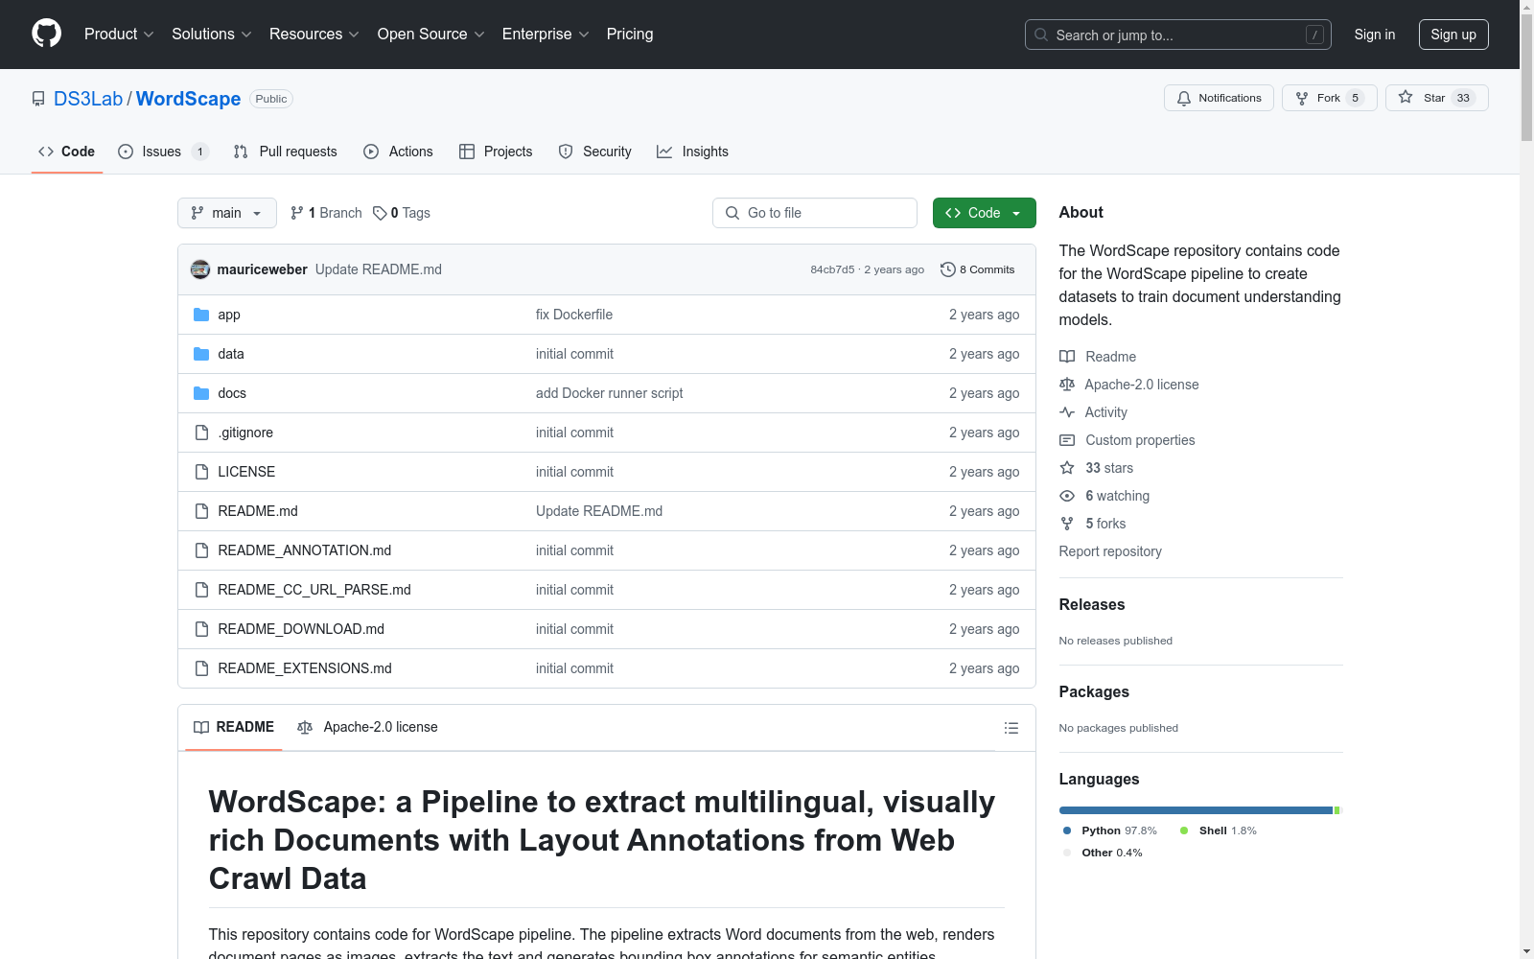Click the magnifier icon in Go to file
The height and width of the screenshot is (959, 1534).
pos(732,213)
